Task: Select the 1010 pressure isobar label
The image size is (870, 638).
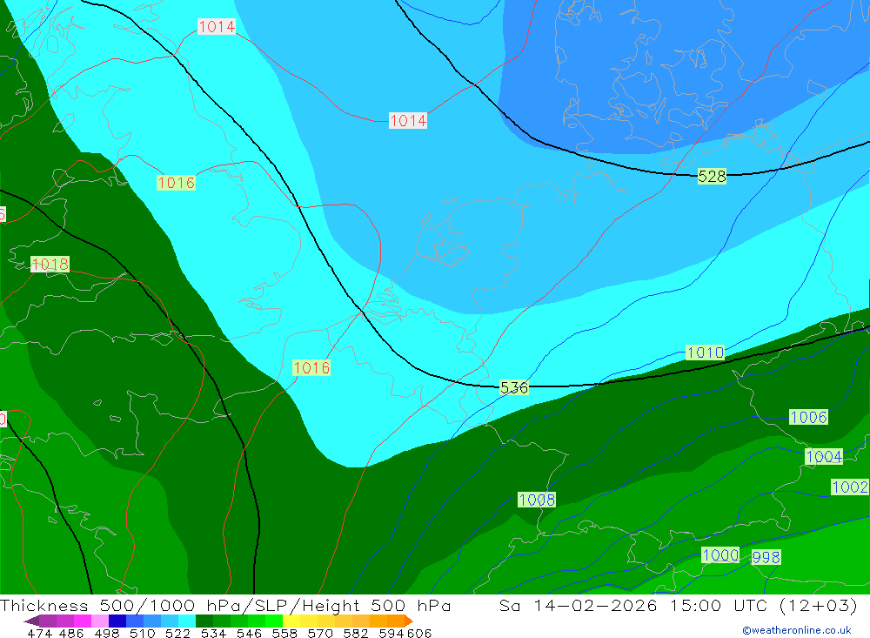Action: [x=706, y=353]
